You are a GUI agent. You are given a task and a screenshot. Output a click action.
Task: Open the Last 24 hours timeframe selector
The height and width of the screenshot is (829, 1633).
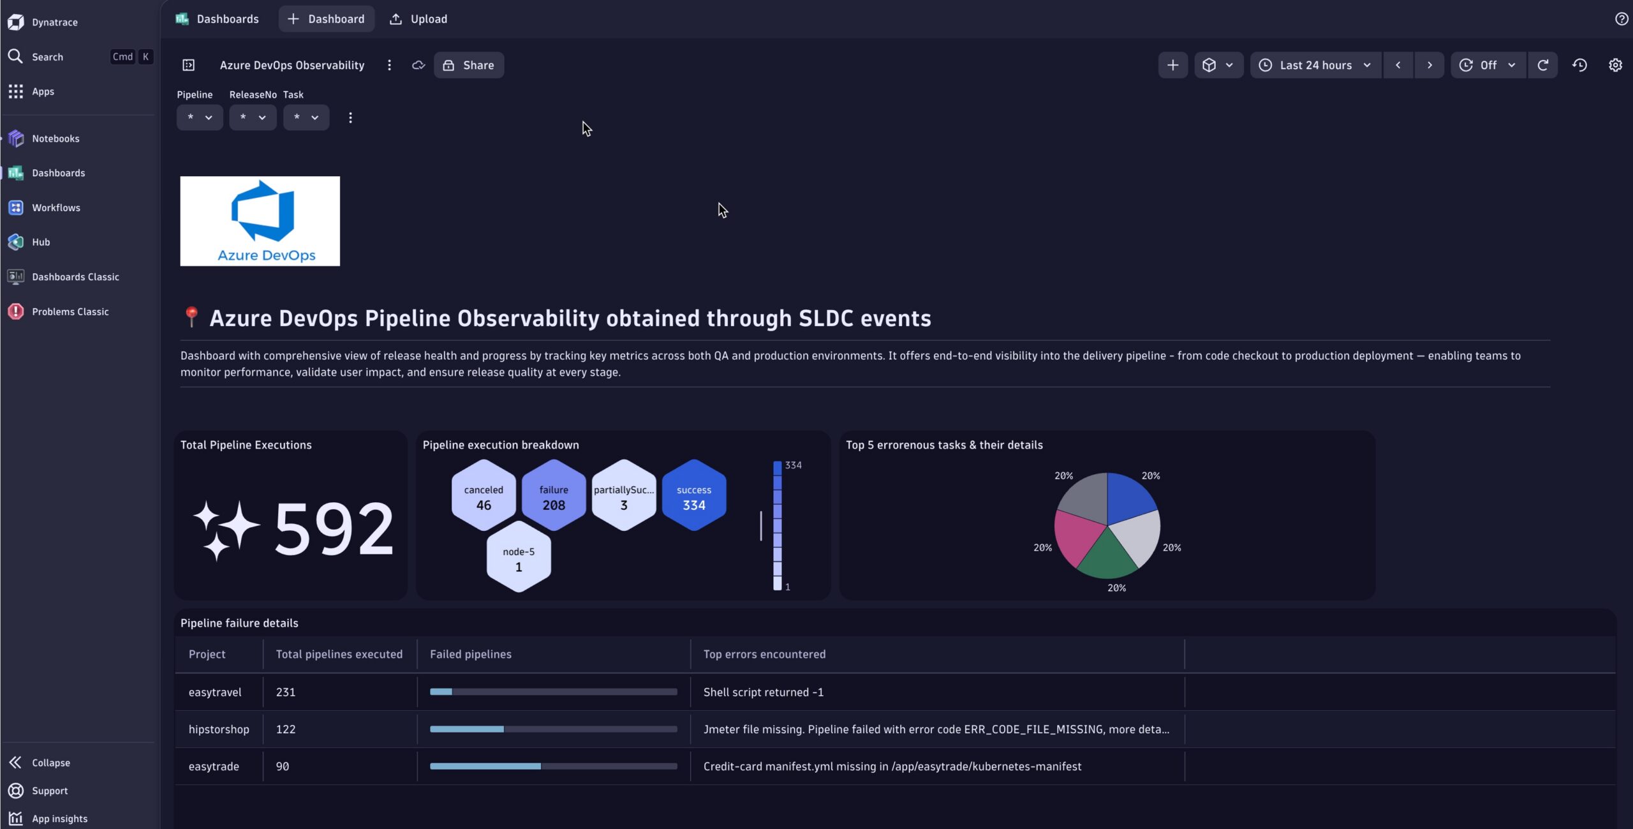pos(1315,65)
